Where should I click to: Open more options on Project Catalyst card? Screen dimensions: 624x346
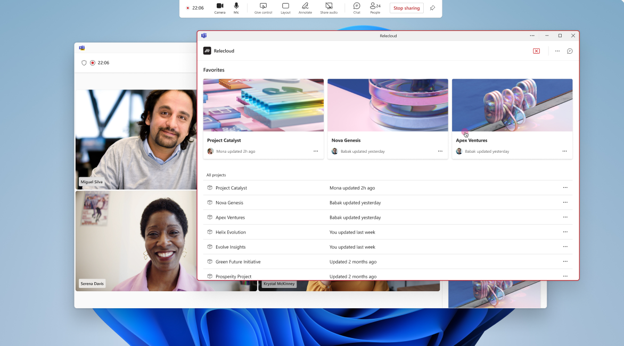point(316,151)
